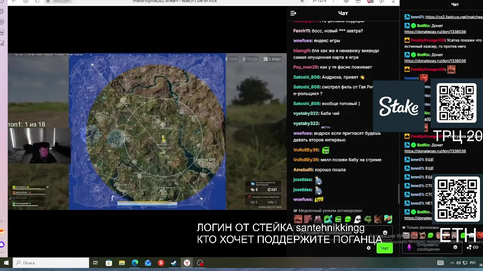Open emoji picker in main chat input
The height and width of the screenshot is (271, 483).
coord(385,233)
